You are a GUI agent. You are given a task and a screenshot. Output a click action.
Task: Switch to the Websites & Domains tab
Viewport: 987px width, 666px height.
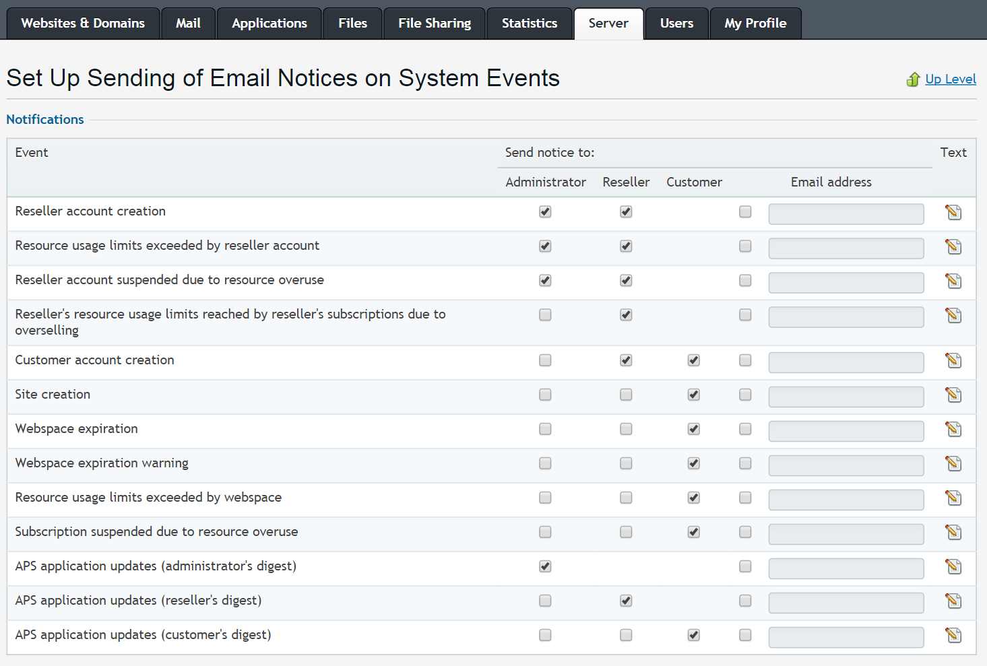83,24
